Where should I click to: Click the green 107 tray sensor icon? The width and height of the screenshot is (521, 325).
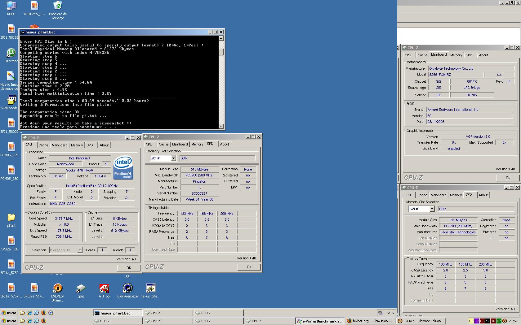click(x=499, y=321)
